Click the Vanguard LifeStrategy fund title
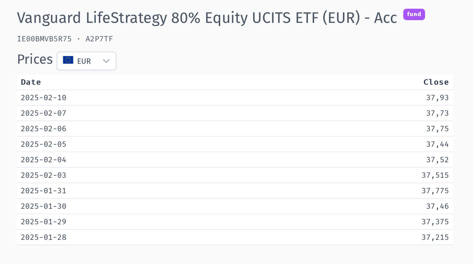The height and width of the screenshot is (264, 473). (x=207, y=18)
